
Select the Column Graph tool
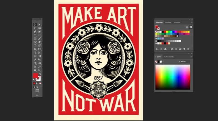tap(40, 63)
